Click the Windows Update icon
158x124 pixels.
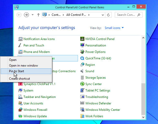[x=20, y=116]
